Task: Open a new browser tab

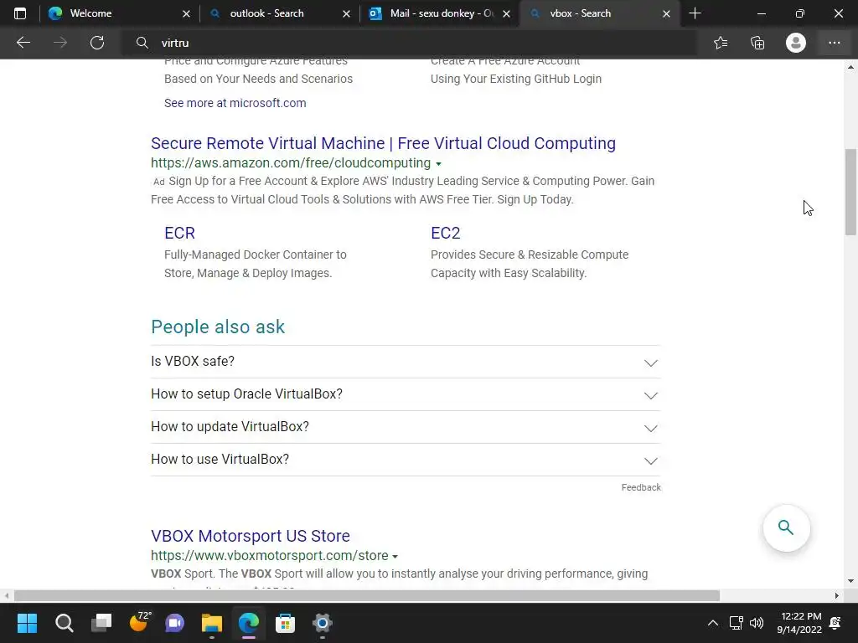Action: pos(695,13)
